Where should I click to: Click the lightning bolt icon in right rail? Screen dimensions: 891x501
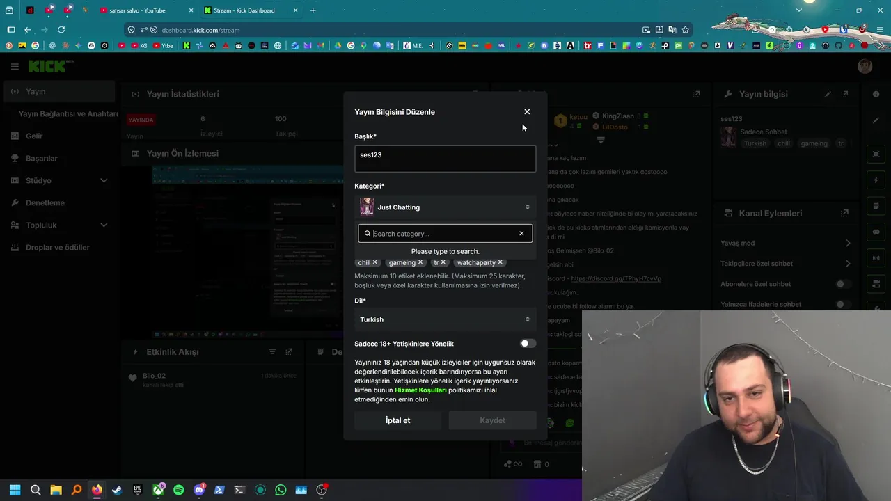(876, 180)
